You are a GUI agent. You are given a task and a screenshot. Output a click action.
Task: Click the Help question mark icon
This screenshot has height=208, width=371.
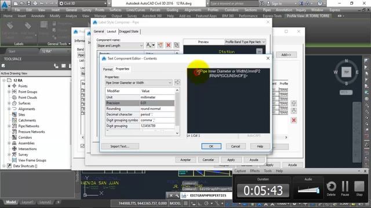(319, 3)
